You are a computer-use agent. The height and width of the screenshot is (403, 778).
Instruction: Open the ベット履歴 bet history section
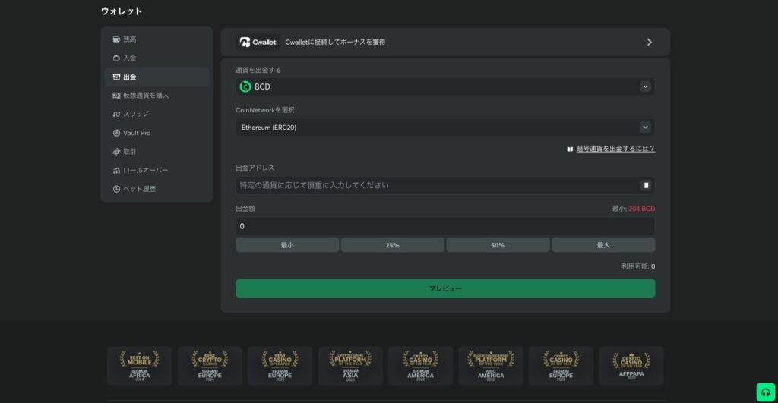(157, 189)
